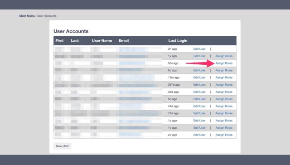Assign Roles for the 55s ago user

click(224, 63)
